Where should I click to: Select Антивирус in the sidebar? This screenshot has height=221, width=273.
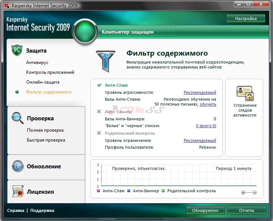point(37,62)
